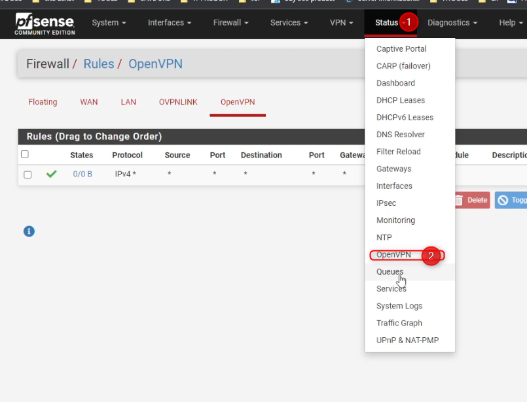Open the Interfaces dropdown menu

click(x=170, y=23)
